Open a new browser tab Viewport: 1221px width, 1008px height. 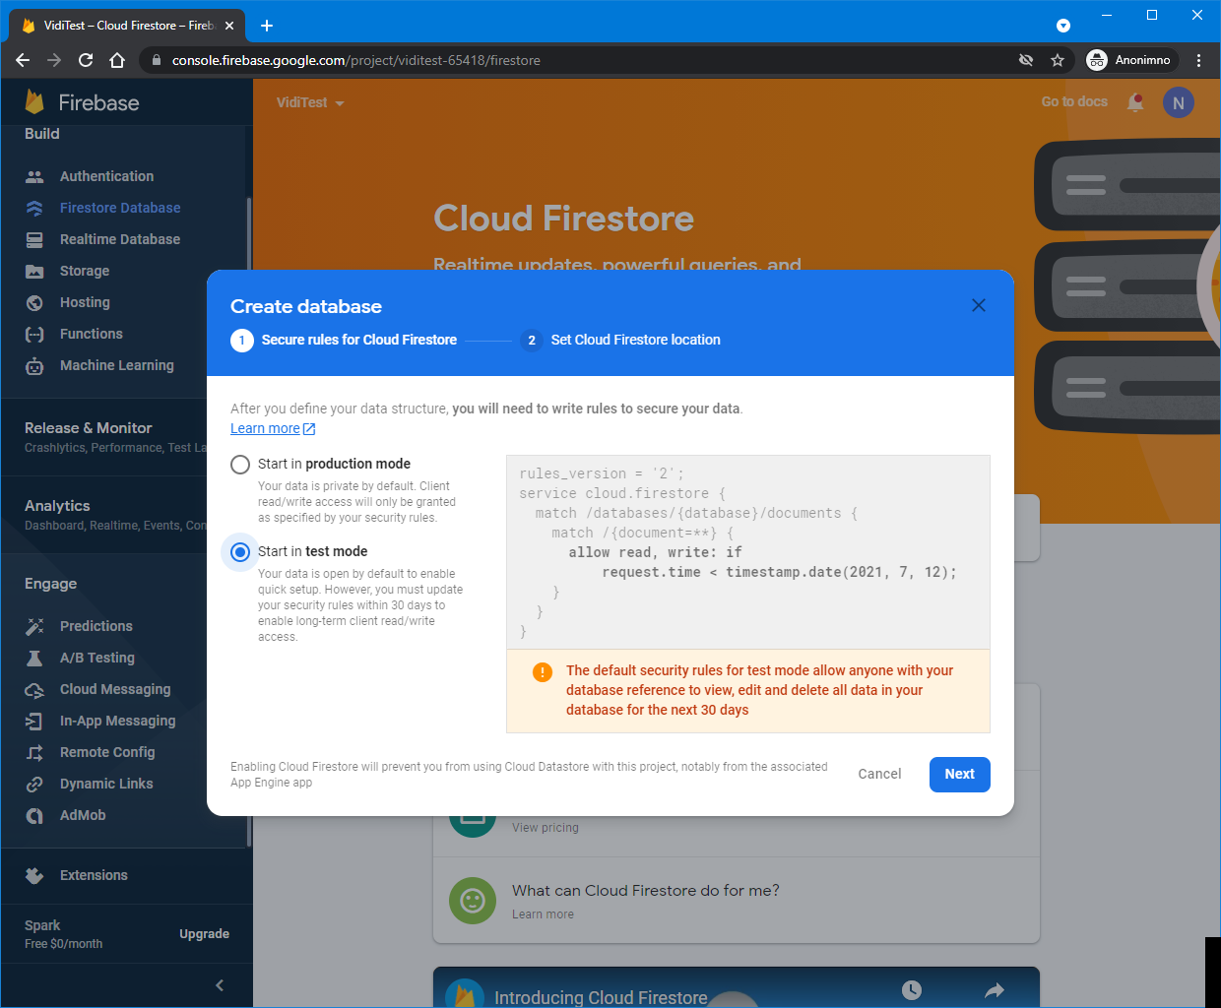click(x=266, y=26)
